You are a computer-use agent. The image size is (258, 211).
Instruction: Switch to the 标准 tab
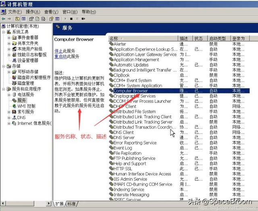point(72,204)
